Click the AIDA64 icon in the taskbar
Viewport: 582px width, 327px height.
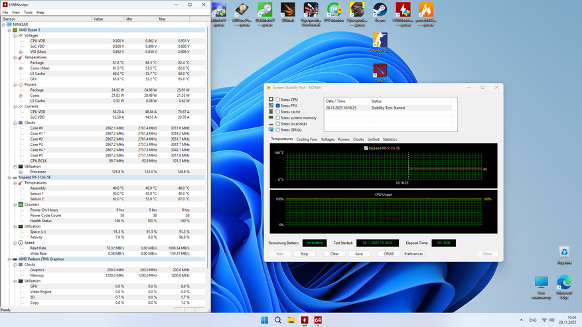[x=318, y=320]
